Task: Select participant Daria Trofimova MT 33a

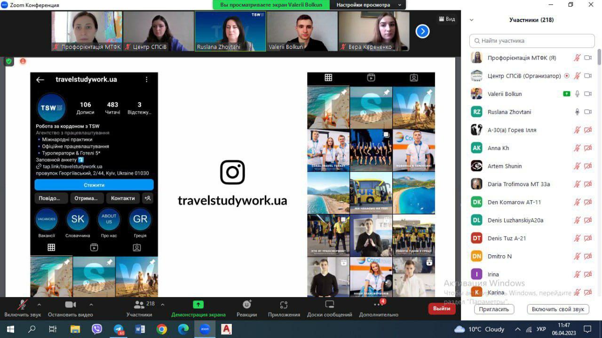Action: point(532,184)
